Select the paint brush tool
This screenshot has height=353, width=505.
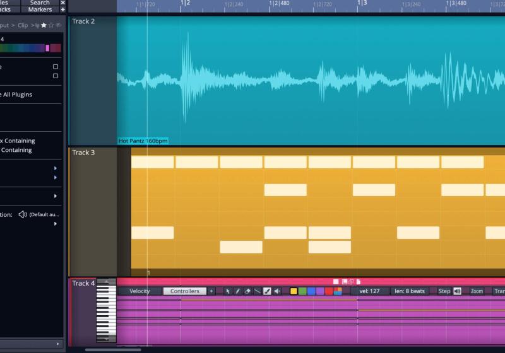[x=267, y=291]
